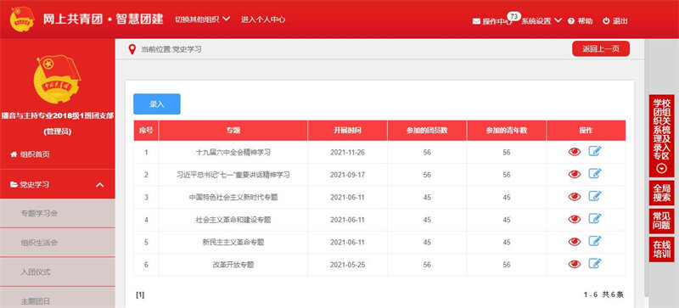This screenshot has width=679, height=308.
Task: Open the 操作中心 mail icon
Action: [x=476, y=21]
